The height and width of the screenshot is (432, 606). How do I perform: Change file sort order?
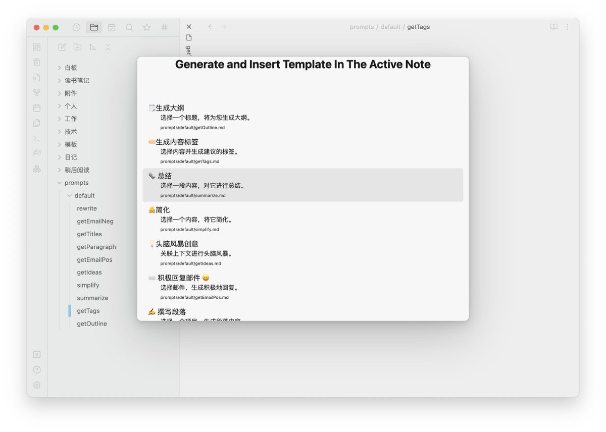tap(92, 47)
